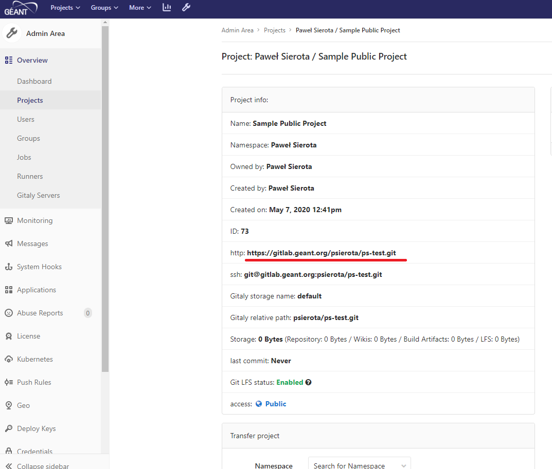Click the Push Rules icon
Screen dimensions: 552x469
point(9,382)
